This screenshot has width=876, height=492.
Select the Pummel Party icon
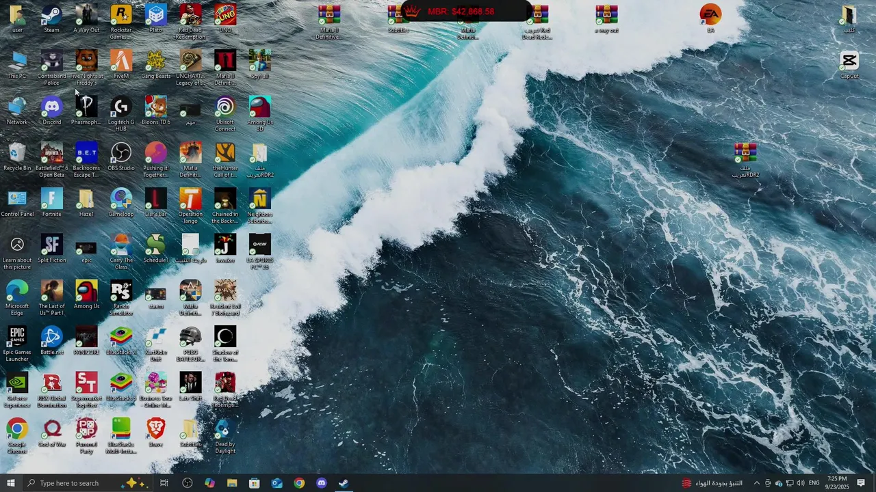[x=86, y=436]
